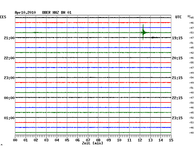
Task: Click the 12 minute axis label
Action: click(140, 140)
